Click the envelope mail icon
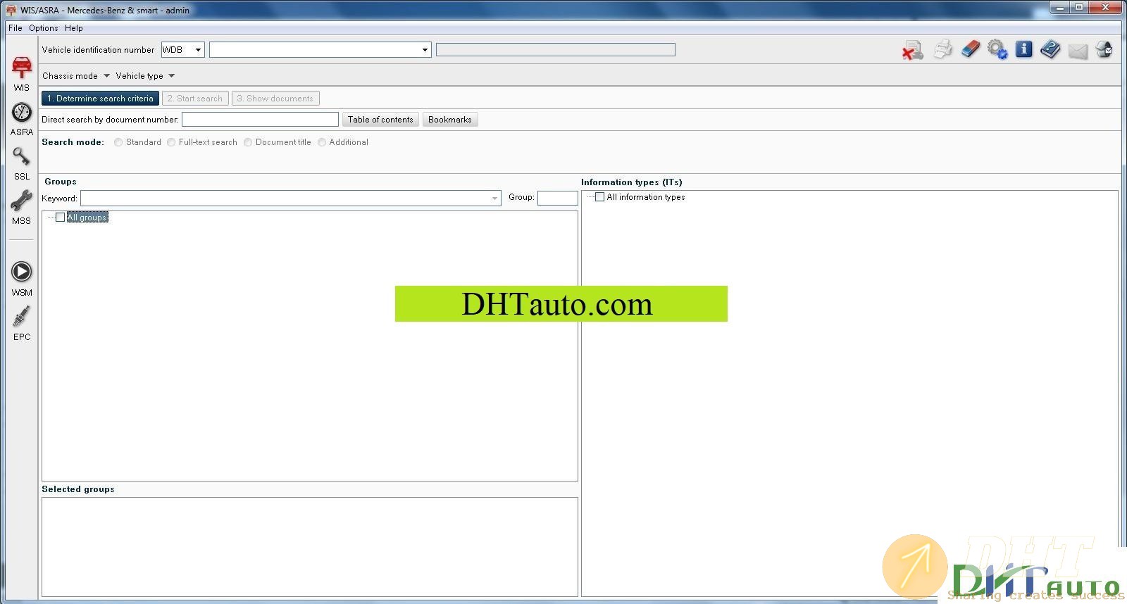 tap(1078, 51)
